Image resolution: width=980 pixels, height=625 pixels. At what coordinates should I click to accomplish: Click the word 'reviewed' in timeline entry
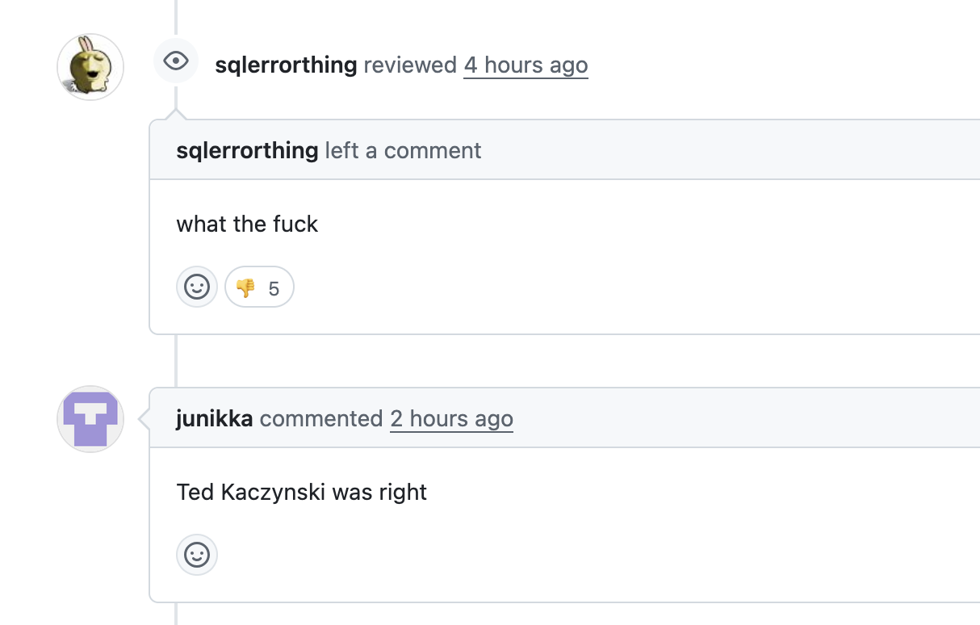click(x=410, y=65)
